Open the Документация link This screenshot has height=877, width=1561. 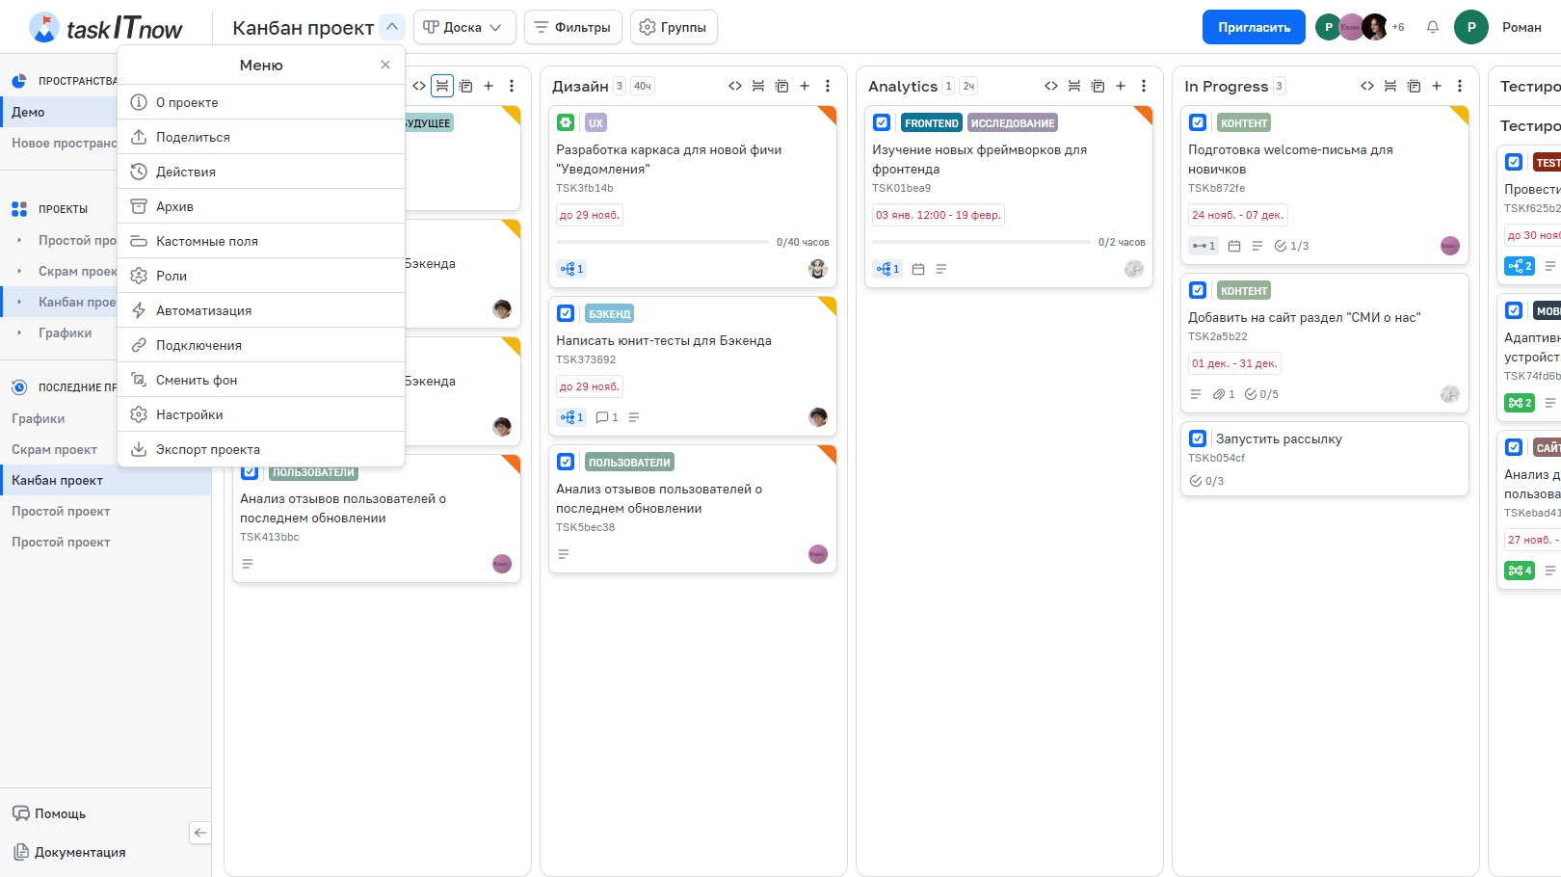coord(80,852)
